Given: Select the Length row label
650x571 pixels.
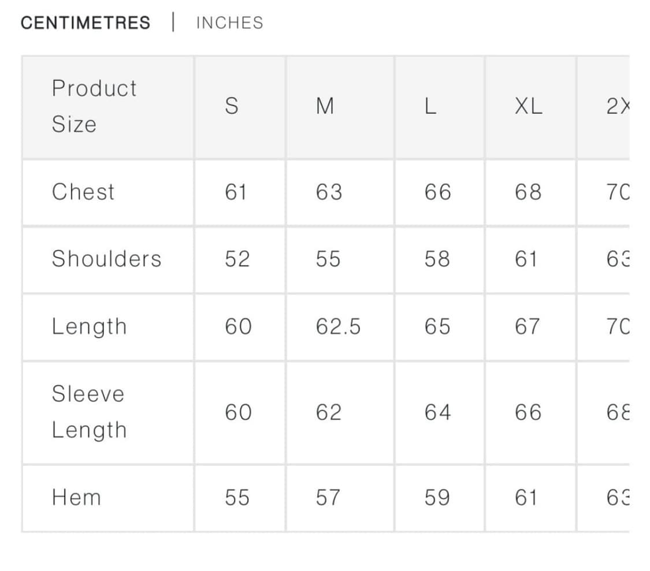Looking at the screenshot, I should coord(89,326).
